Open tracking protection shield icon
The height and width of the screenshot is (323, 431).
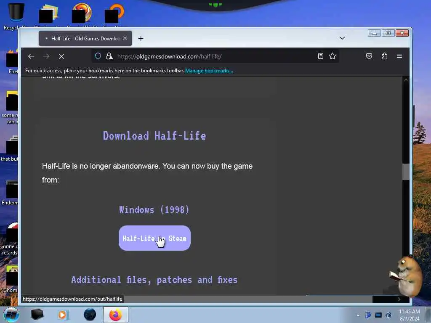[98, 56]
